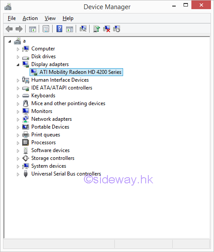Expand the Universal Serial Bus controllers node

(x=18, y=174)
